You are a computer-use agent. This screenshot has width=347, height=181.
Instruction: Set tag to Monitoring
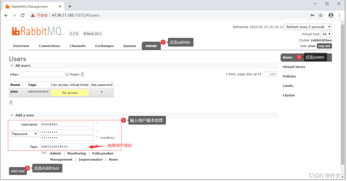tap(77, 154)
